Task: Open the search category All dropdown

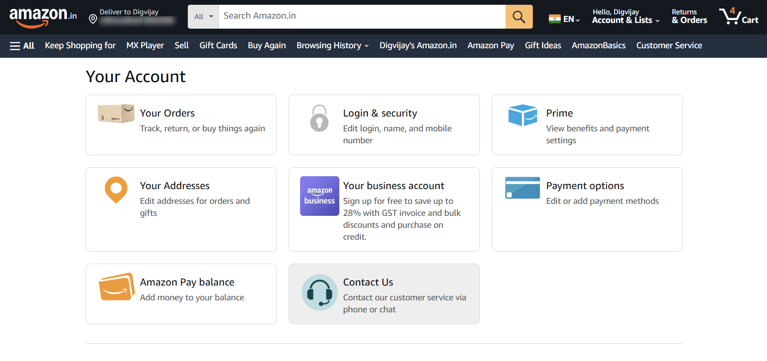Action: [204, 17]
